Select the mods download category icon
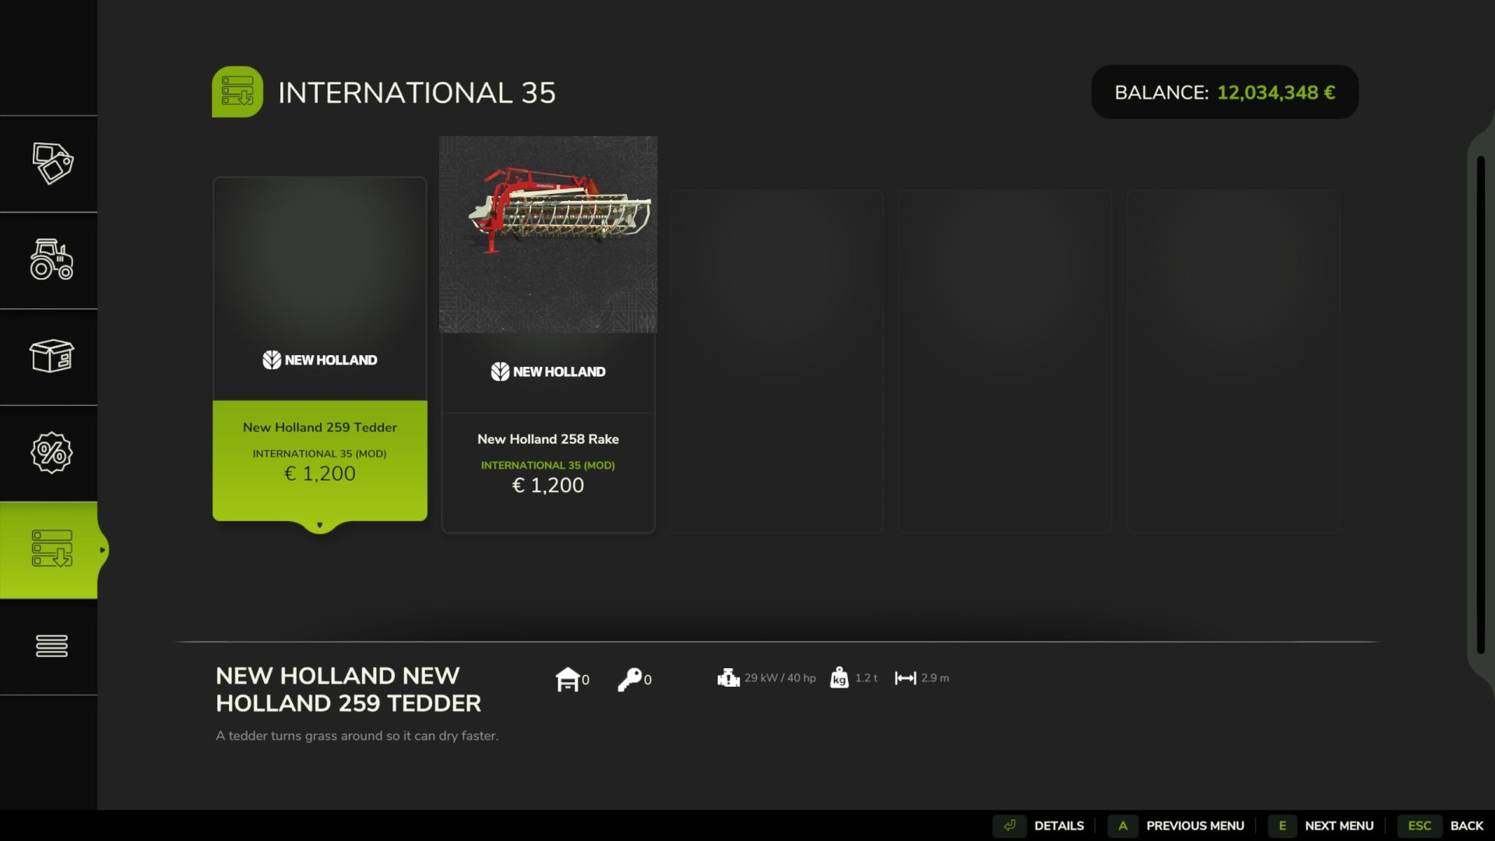The height and width of the screenshot is (841, 1495). pos(51,549)
